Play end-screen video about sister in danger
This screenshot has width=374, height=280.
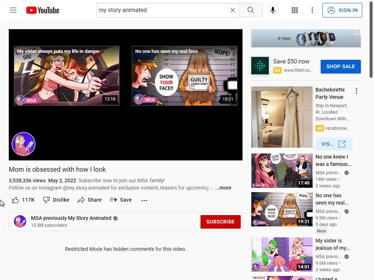[x=66, y=76]
